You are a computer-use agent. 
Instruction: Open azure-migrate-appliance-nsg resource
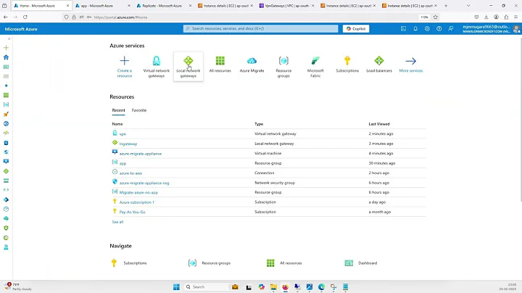tap(144, 183)
